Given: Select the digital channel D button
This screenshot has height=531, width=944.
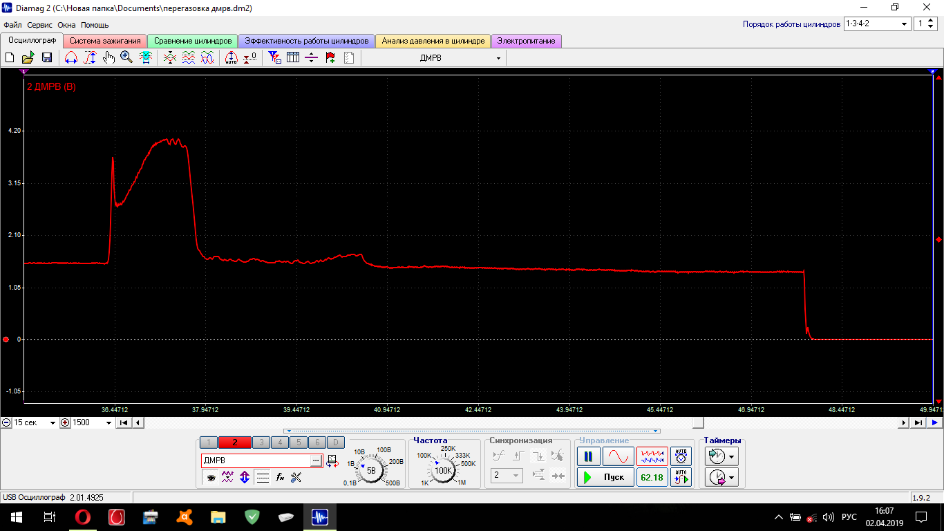Looking at the screenshot, I should pyautogui.click(x=335, y=442).
